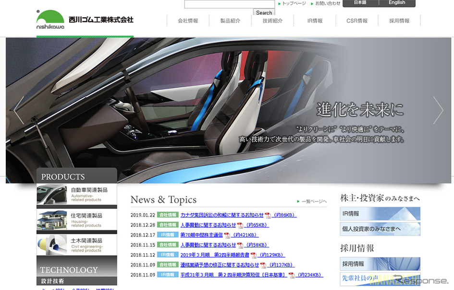
Task: Open the PDF icon beside 第2四半期報告書
Action: 253,255
